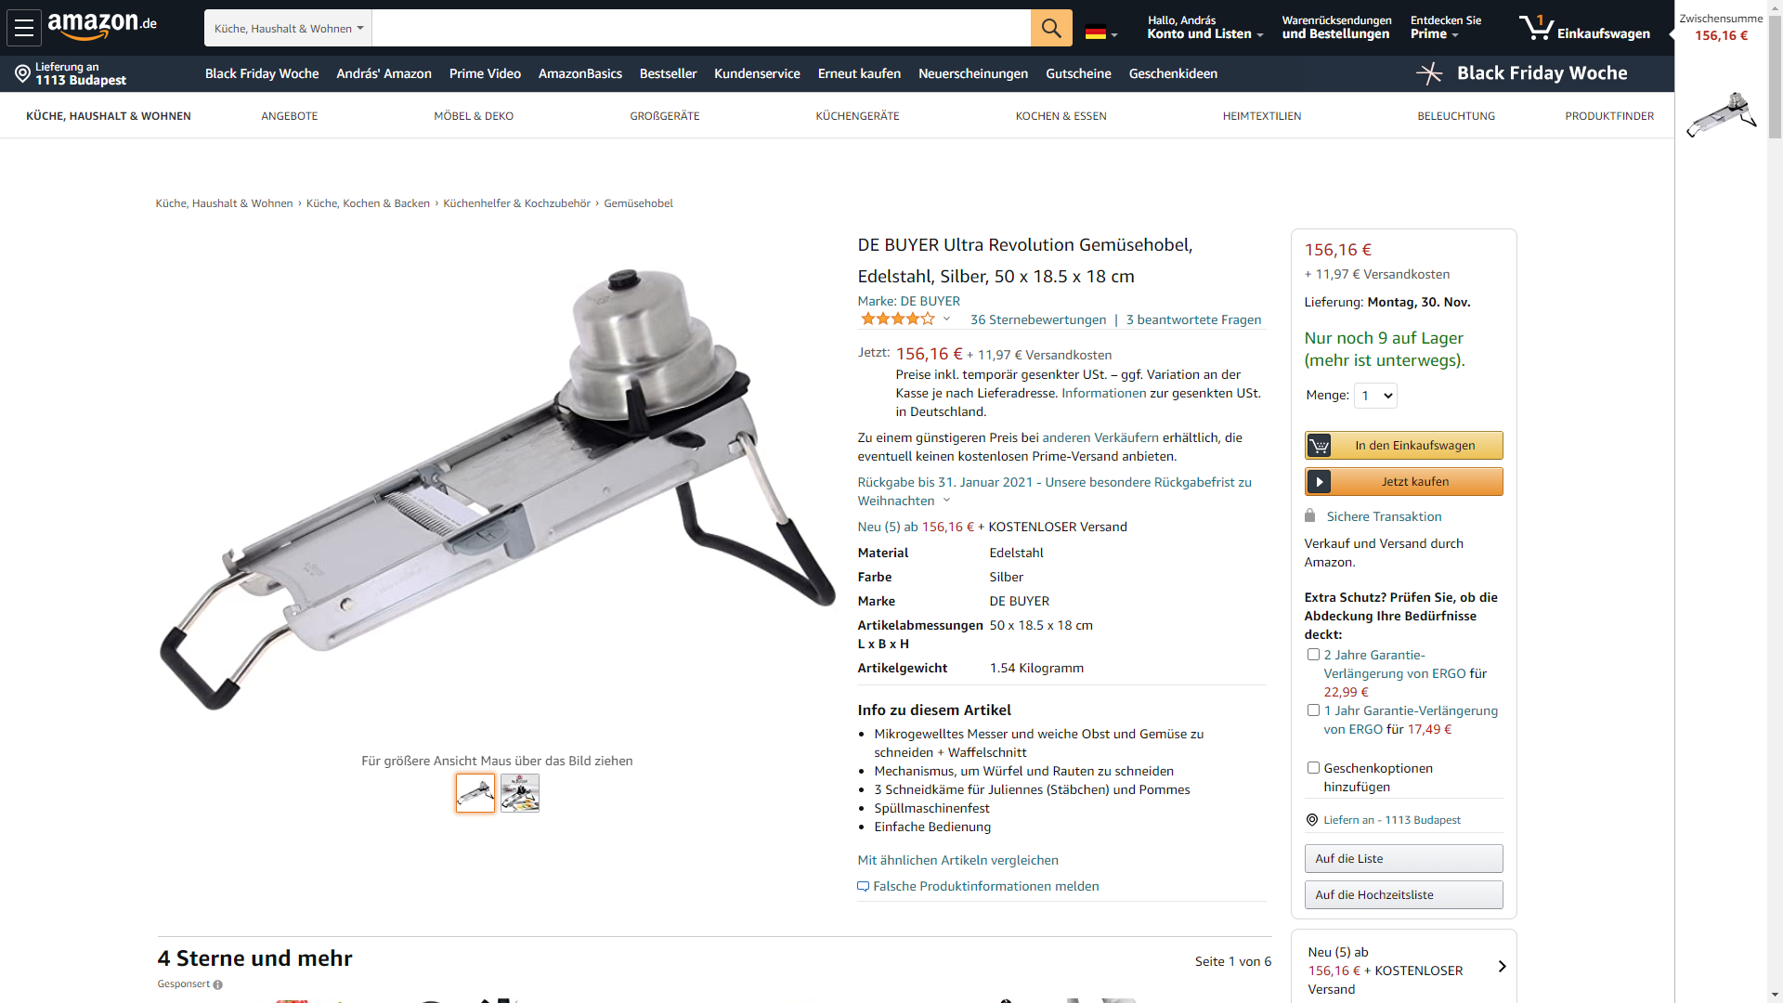Image resolution: width=1783 pixels, height=1003 pixels.
Task: Click the Jetzt kaufen button
Action: point(1403,481)
